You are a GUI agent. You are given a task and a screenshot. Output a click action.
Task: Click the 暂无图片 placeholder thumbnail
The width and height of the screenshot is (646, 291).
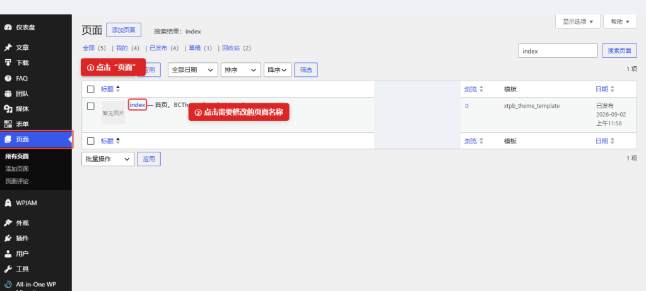114,113
